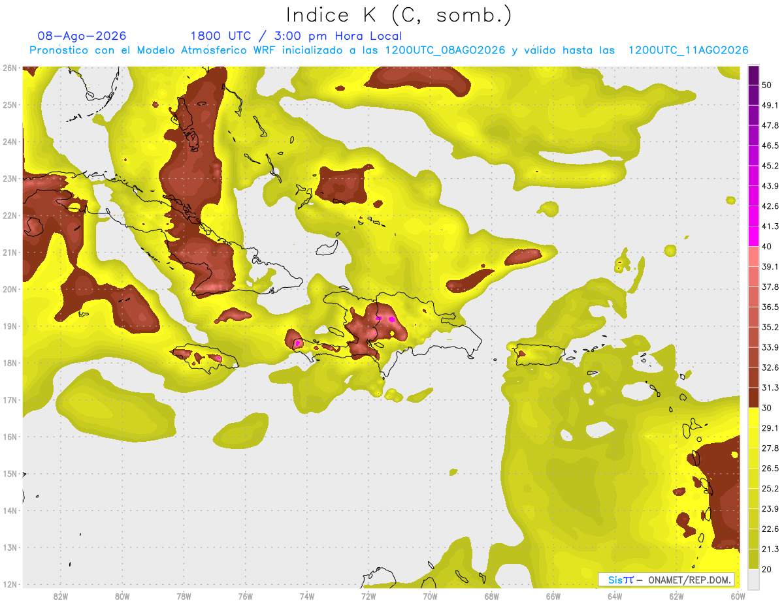Click the title 'Indice K (C, somb.)'
784x605 pixels.
399,14
